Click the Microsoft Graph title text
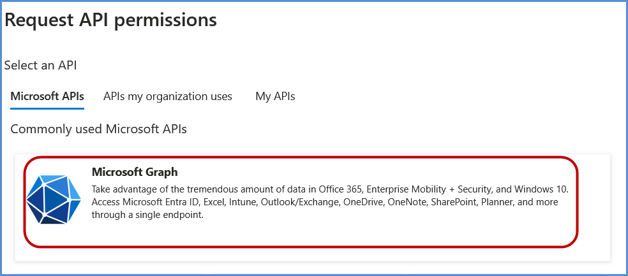This screenshot has height=276, width=628. [135, 172]
